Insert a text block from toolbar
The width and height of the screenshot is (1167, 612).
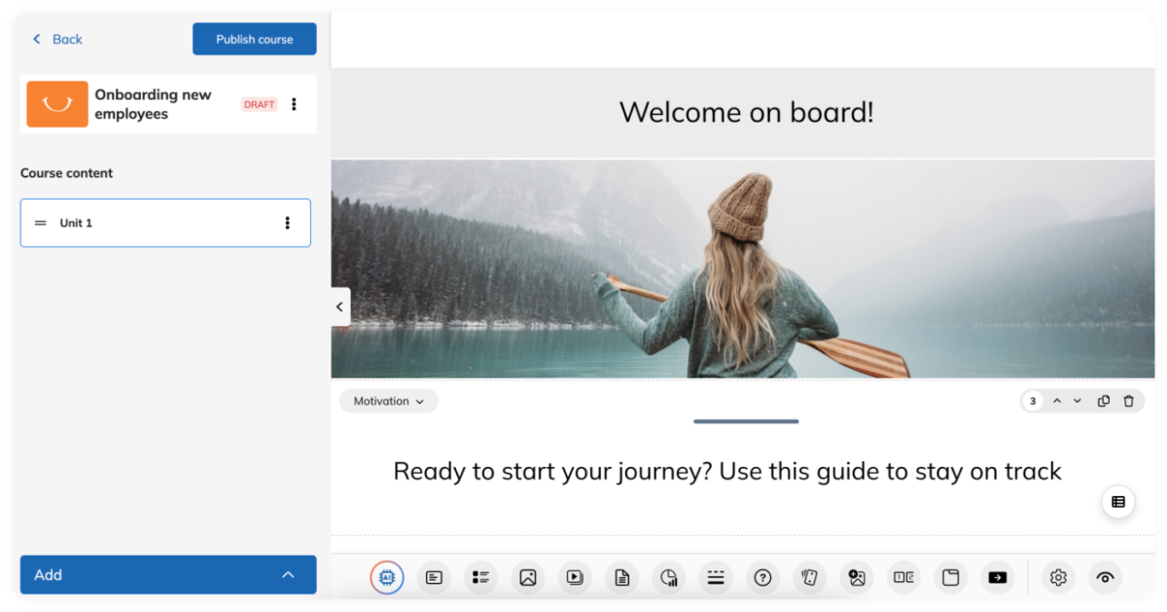point(434,577)
